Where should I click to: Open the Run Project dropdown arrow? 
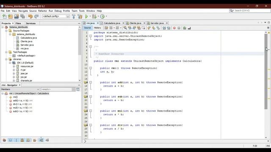tap(90, 16)
